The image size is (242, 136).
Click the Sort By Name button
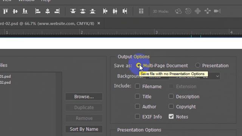click(x=84, y=129)
